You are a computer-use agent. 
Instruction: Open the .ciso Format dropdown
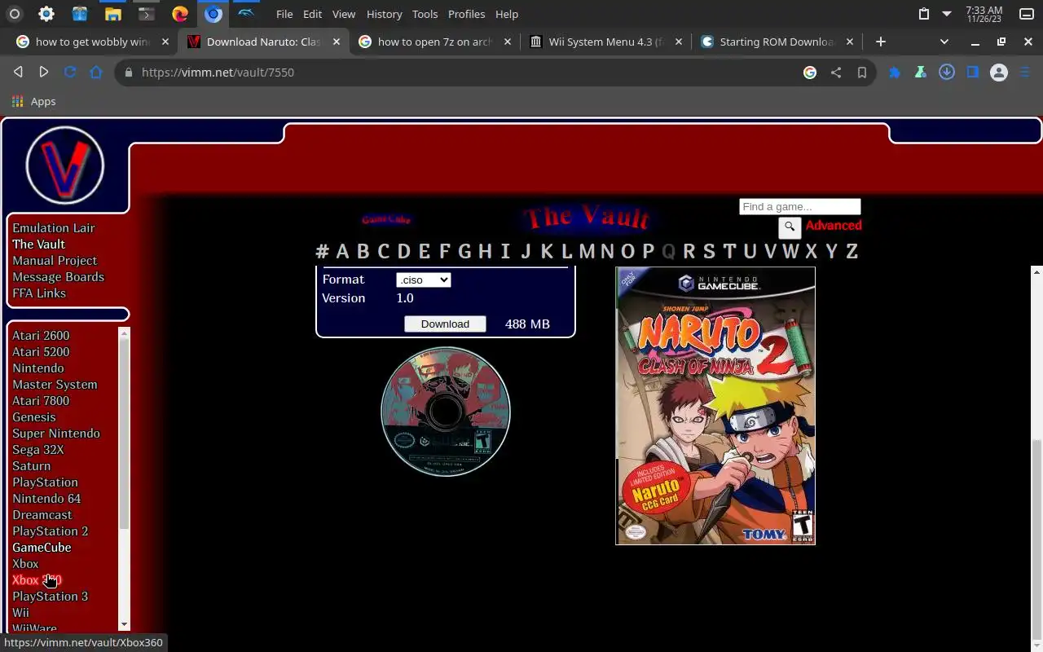coord(423,280)
